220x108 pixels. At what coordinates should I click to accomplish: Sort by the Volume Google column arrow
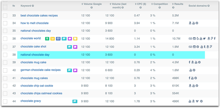[x=82, y=4]
